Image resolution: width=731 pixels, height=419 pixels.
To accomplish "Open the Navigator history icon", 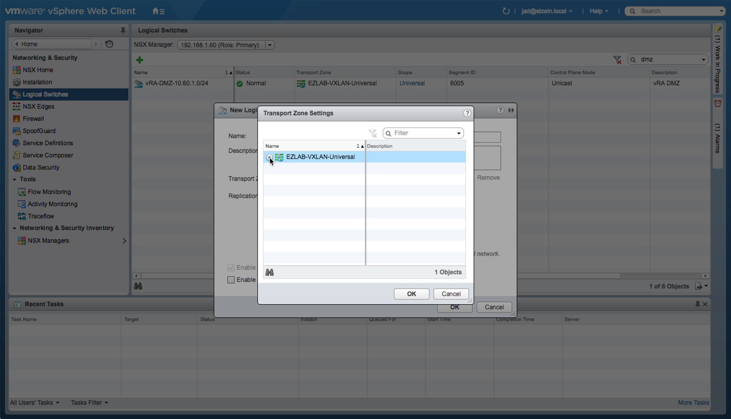I will tap(109, 44).
